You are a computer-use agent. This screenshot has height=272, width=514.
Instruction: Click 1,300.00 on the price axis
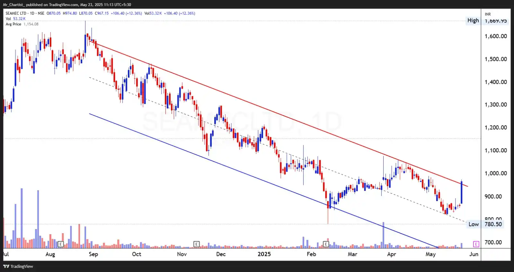coord(496,105)
